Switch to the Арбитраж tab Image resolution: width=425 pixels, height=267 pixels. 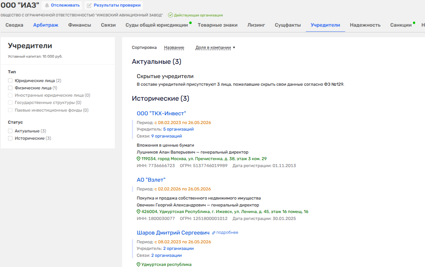click(46, 25)
